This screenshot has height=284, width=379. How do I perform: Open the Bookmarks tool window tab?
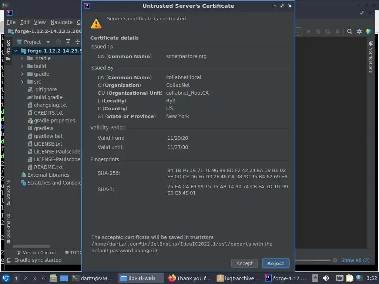pos(8,229)
